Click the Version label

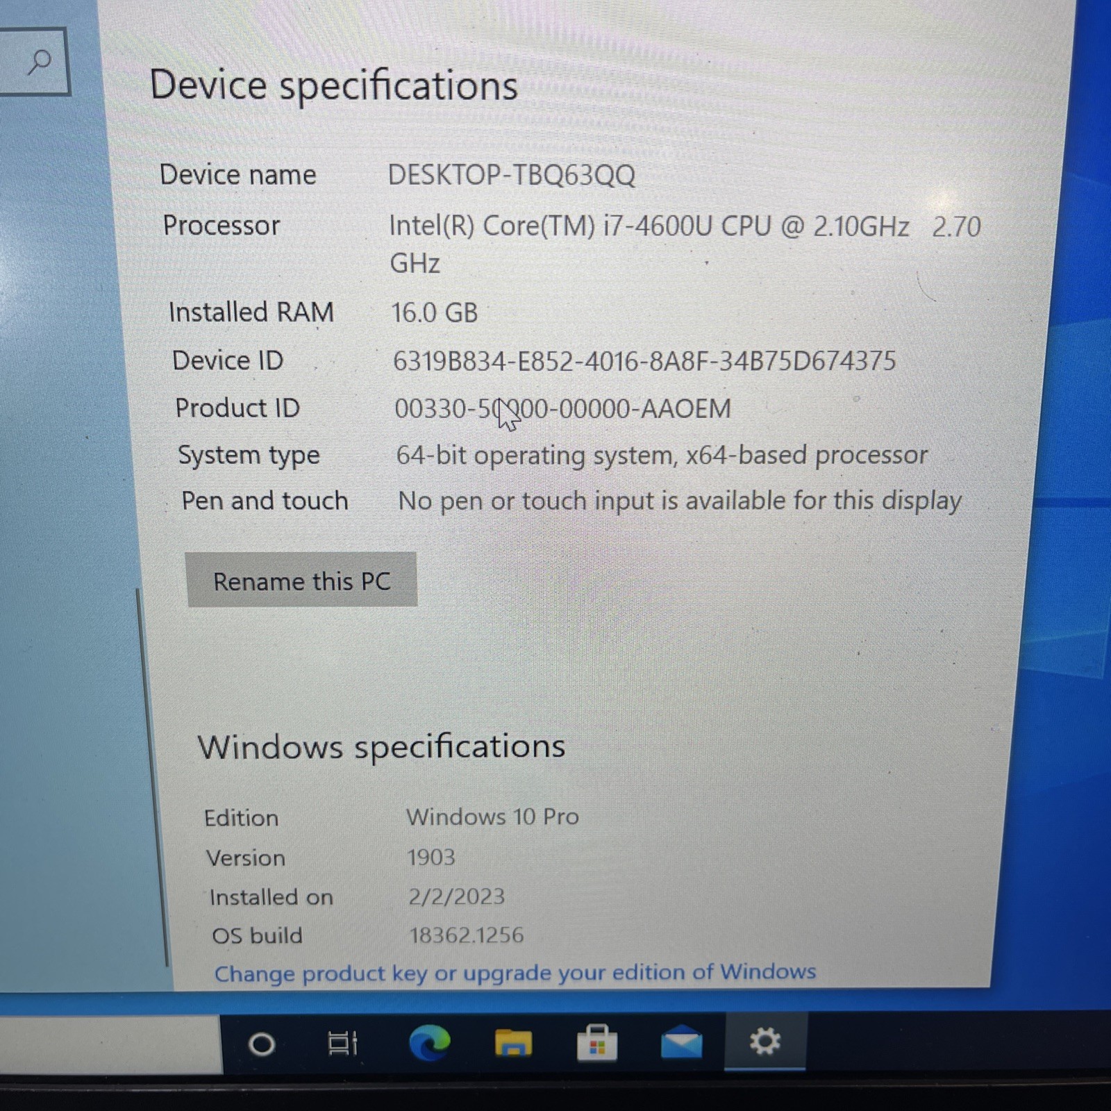(245, 858)
